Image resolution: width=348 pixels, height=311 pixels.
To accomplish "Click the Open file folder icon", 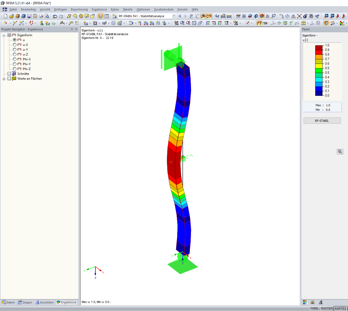I will [11, 16].
